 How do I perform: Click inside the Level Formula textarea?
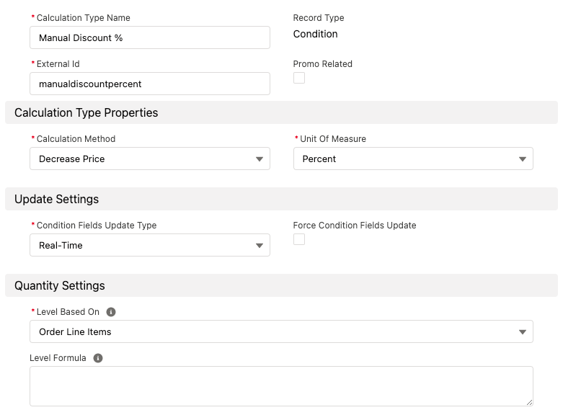click(281, 386)
